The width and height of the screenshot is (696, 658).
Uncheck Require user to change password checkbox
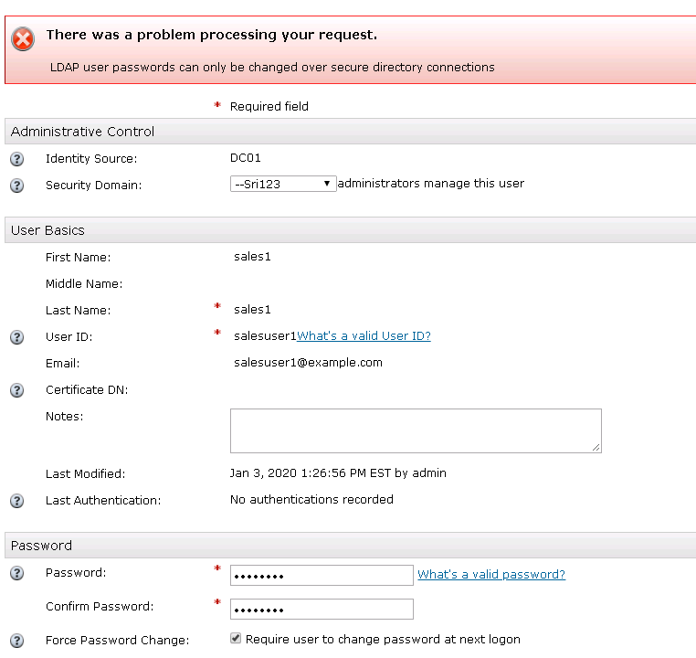click(236, 639)
